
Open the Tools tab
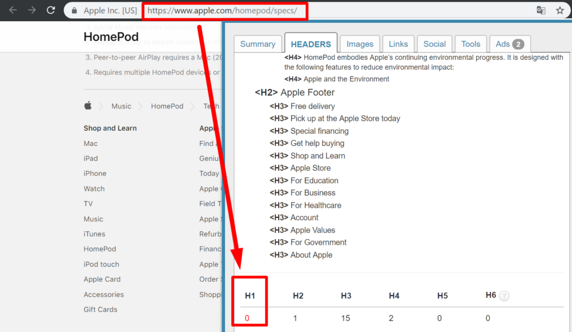(471, 44)
